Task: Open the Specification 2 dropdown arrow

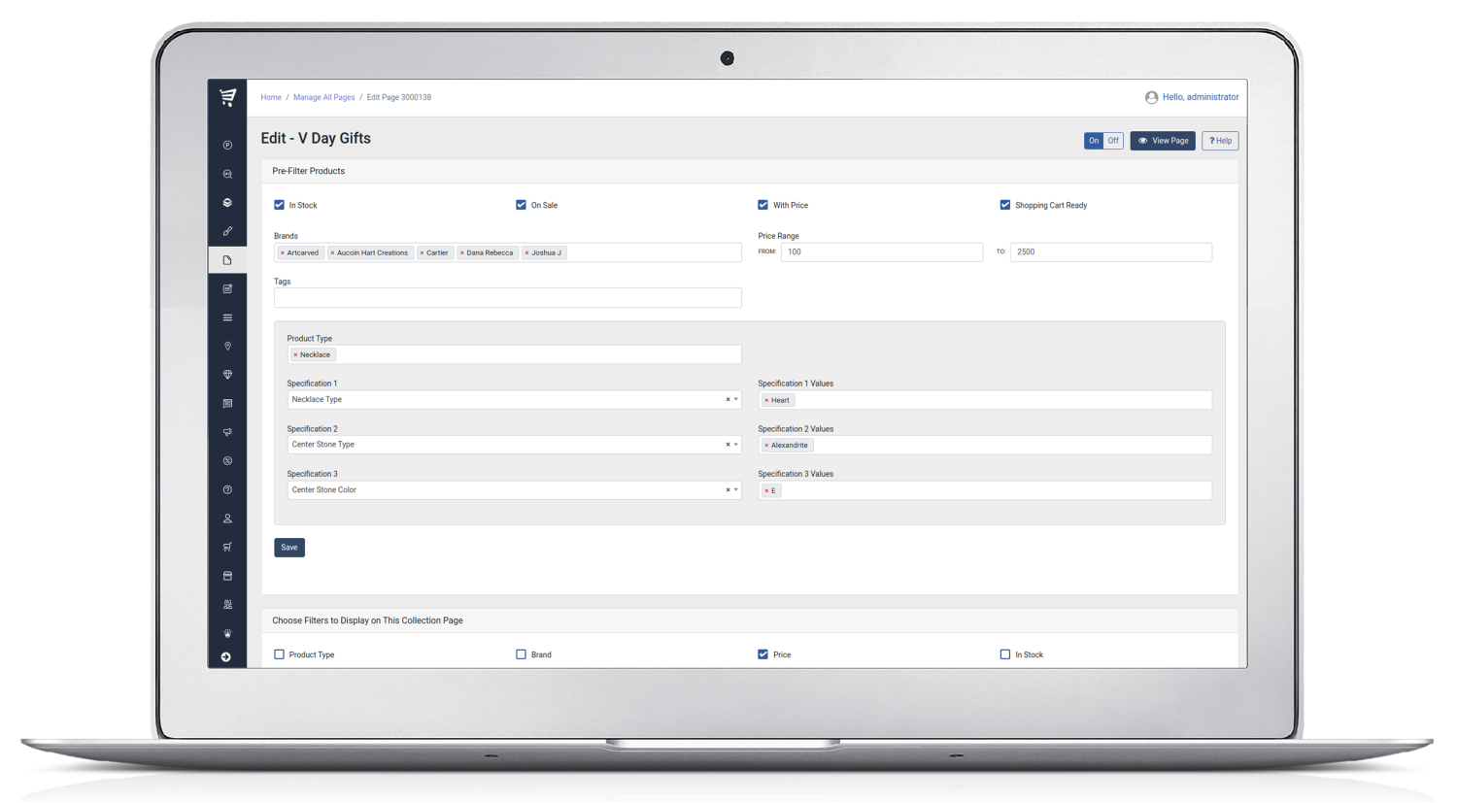Action: click(736, 445)
